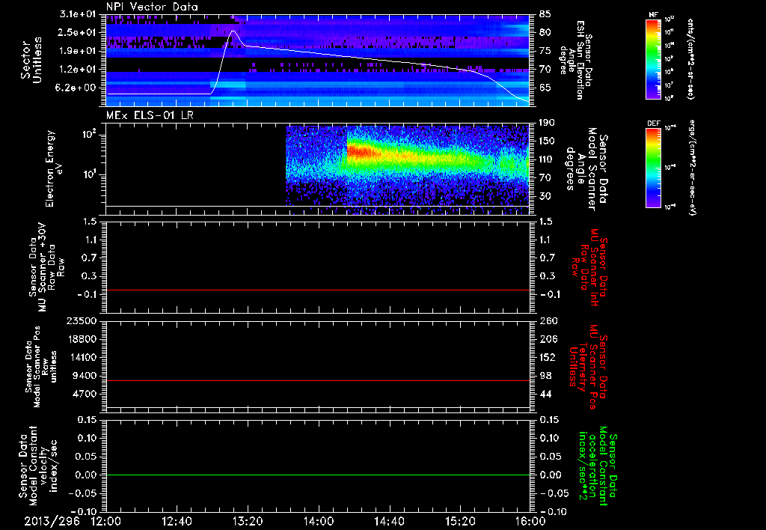This screenshot has width=766, height=530.
Task: Click the '1.2e+01' sector tick label
Action: point(78,70)
